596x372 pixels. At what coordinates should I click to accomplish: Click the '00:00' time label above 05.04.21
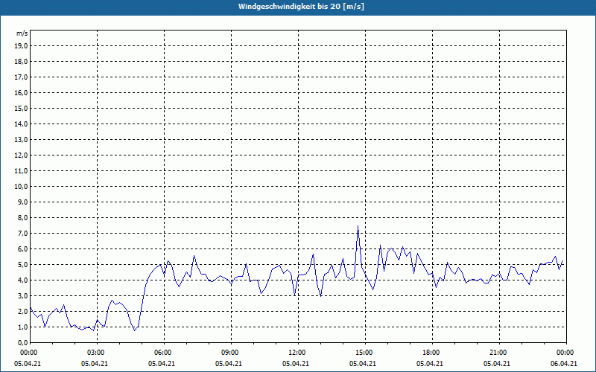28,353
